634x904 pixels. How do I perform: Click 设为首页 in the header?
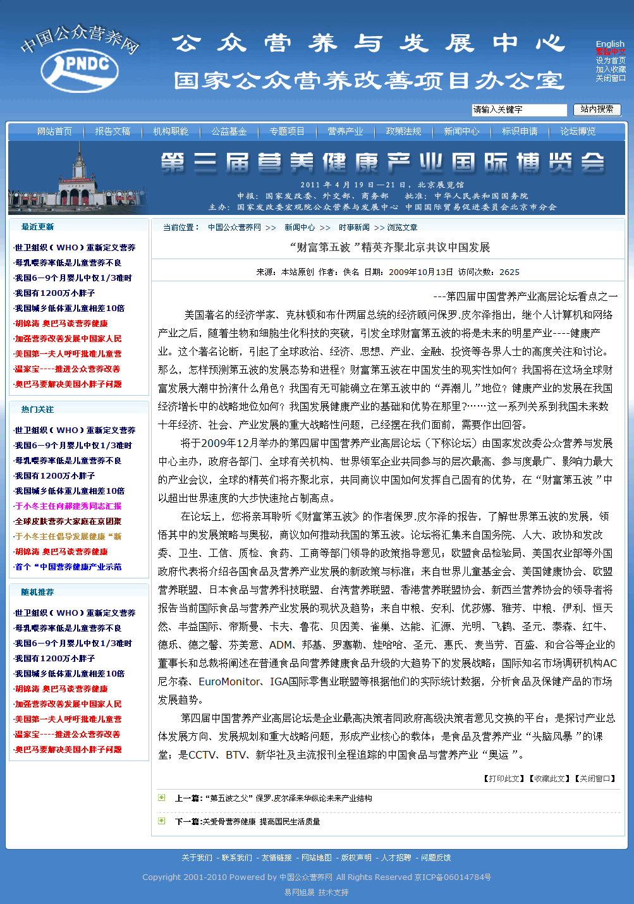pyautogui.click(x=611, y=61)
